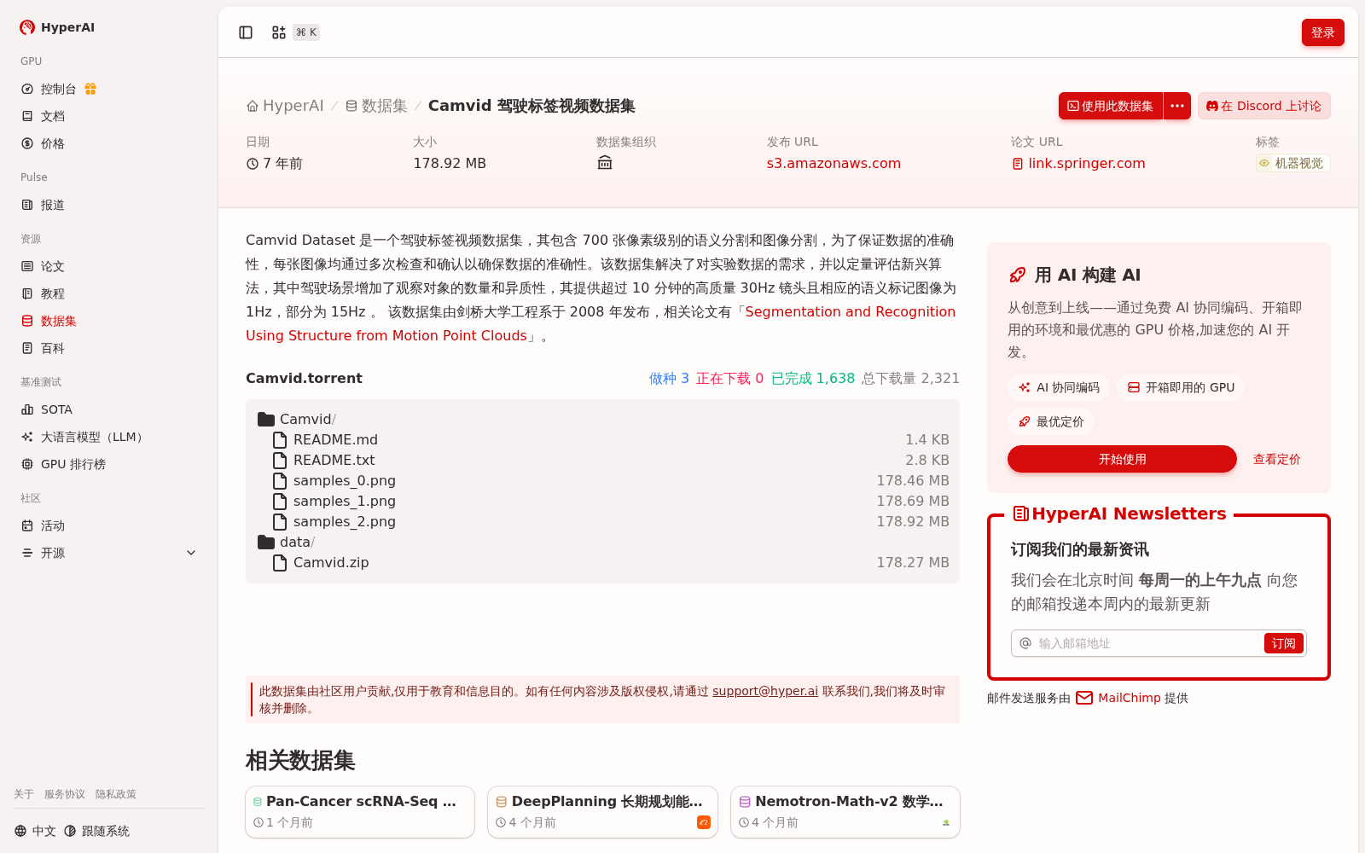The height and width of the screenshot is (853, 1365).
Task: Select Camvid.zip file
Action: click(602, 562)
